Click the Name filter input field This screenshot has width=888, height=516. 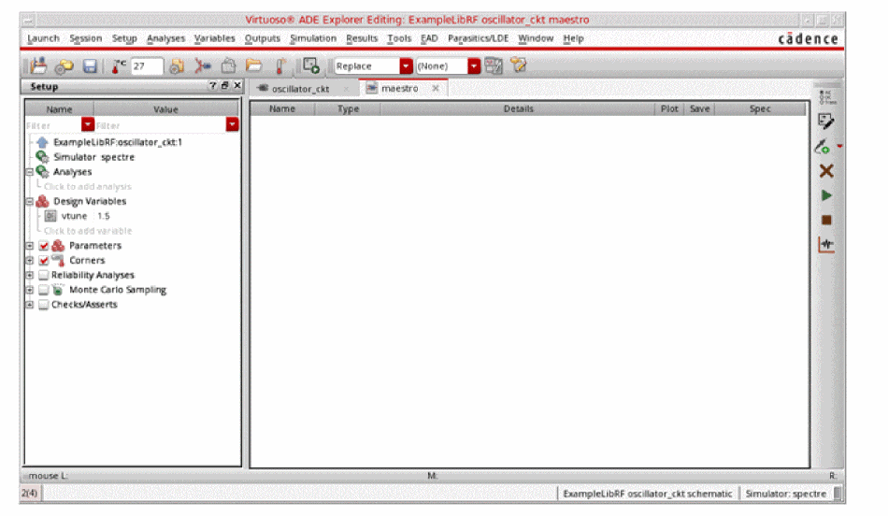[53, 125]
